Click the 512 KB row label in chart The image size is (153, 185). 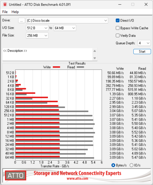9,115
